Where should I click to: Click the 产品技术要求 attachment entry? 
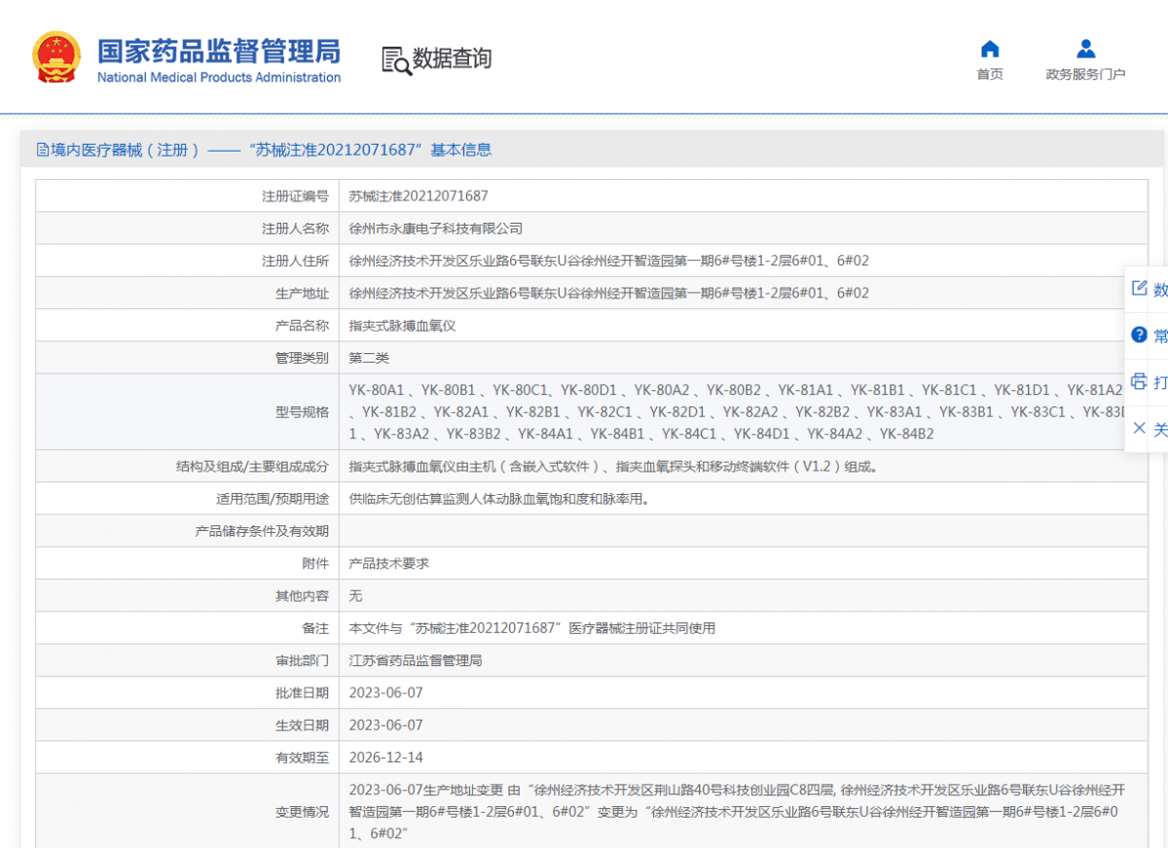[x=389, y=563]
